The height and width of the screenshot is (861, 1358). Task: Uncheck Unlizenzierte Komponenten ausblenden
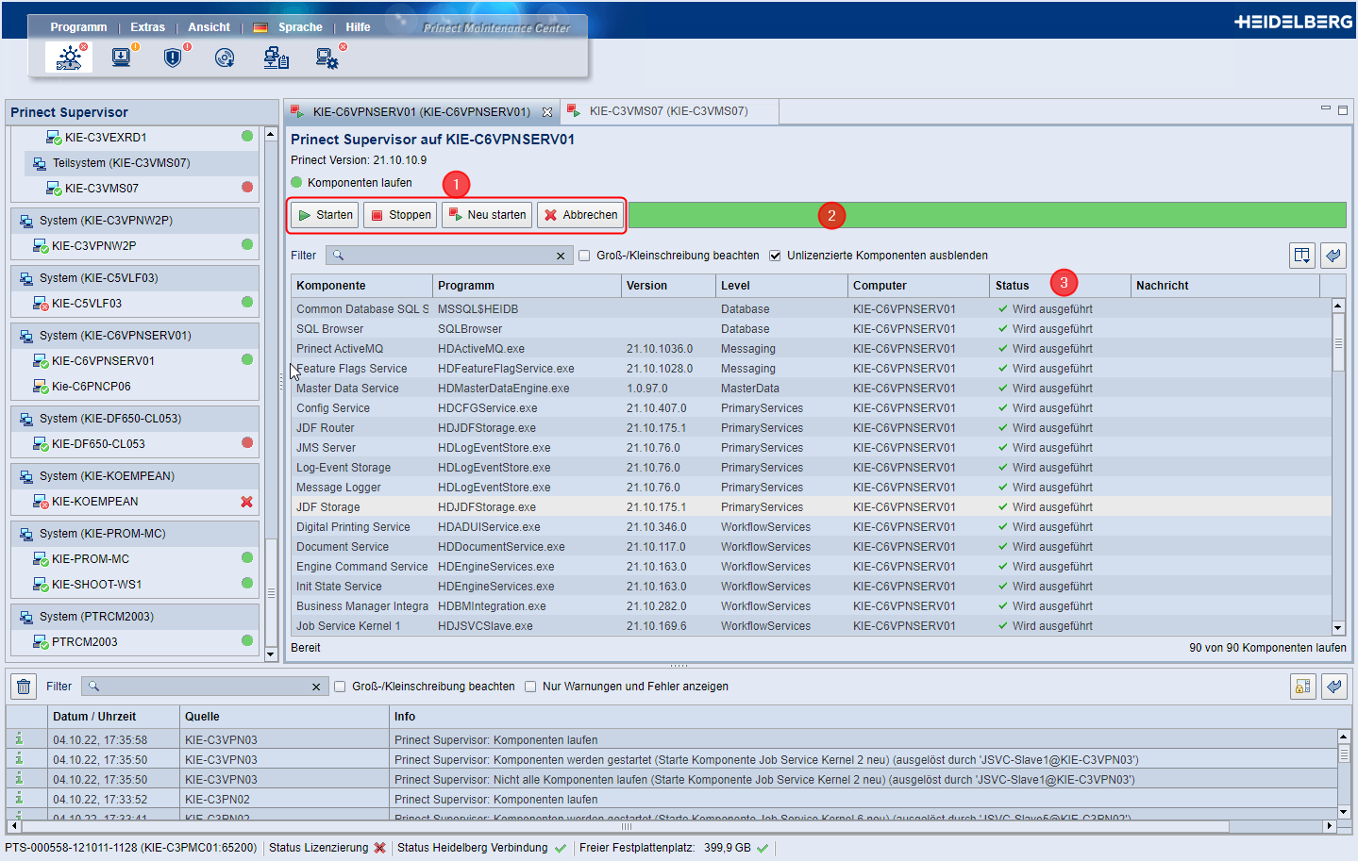point(775,256)
